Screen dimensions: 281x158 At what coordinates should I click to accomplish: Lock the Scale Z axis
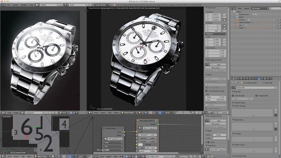pyautogui.click(x=224, y=45)
